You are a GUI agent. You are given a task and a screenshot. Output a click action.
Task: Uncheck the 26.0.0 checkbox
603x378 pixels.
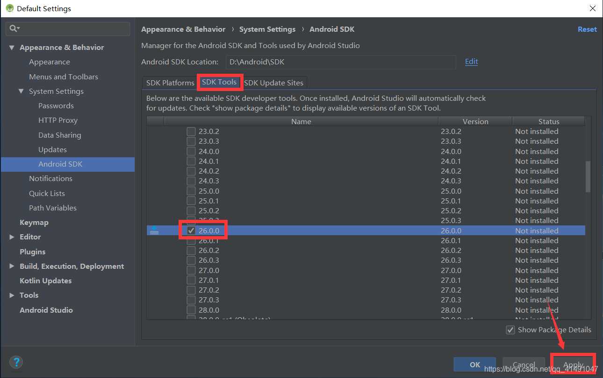click(x=191, y=231)
